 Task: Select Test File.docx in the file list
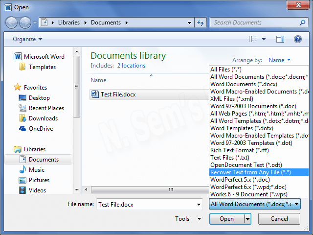[x=149, y=94]
